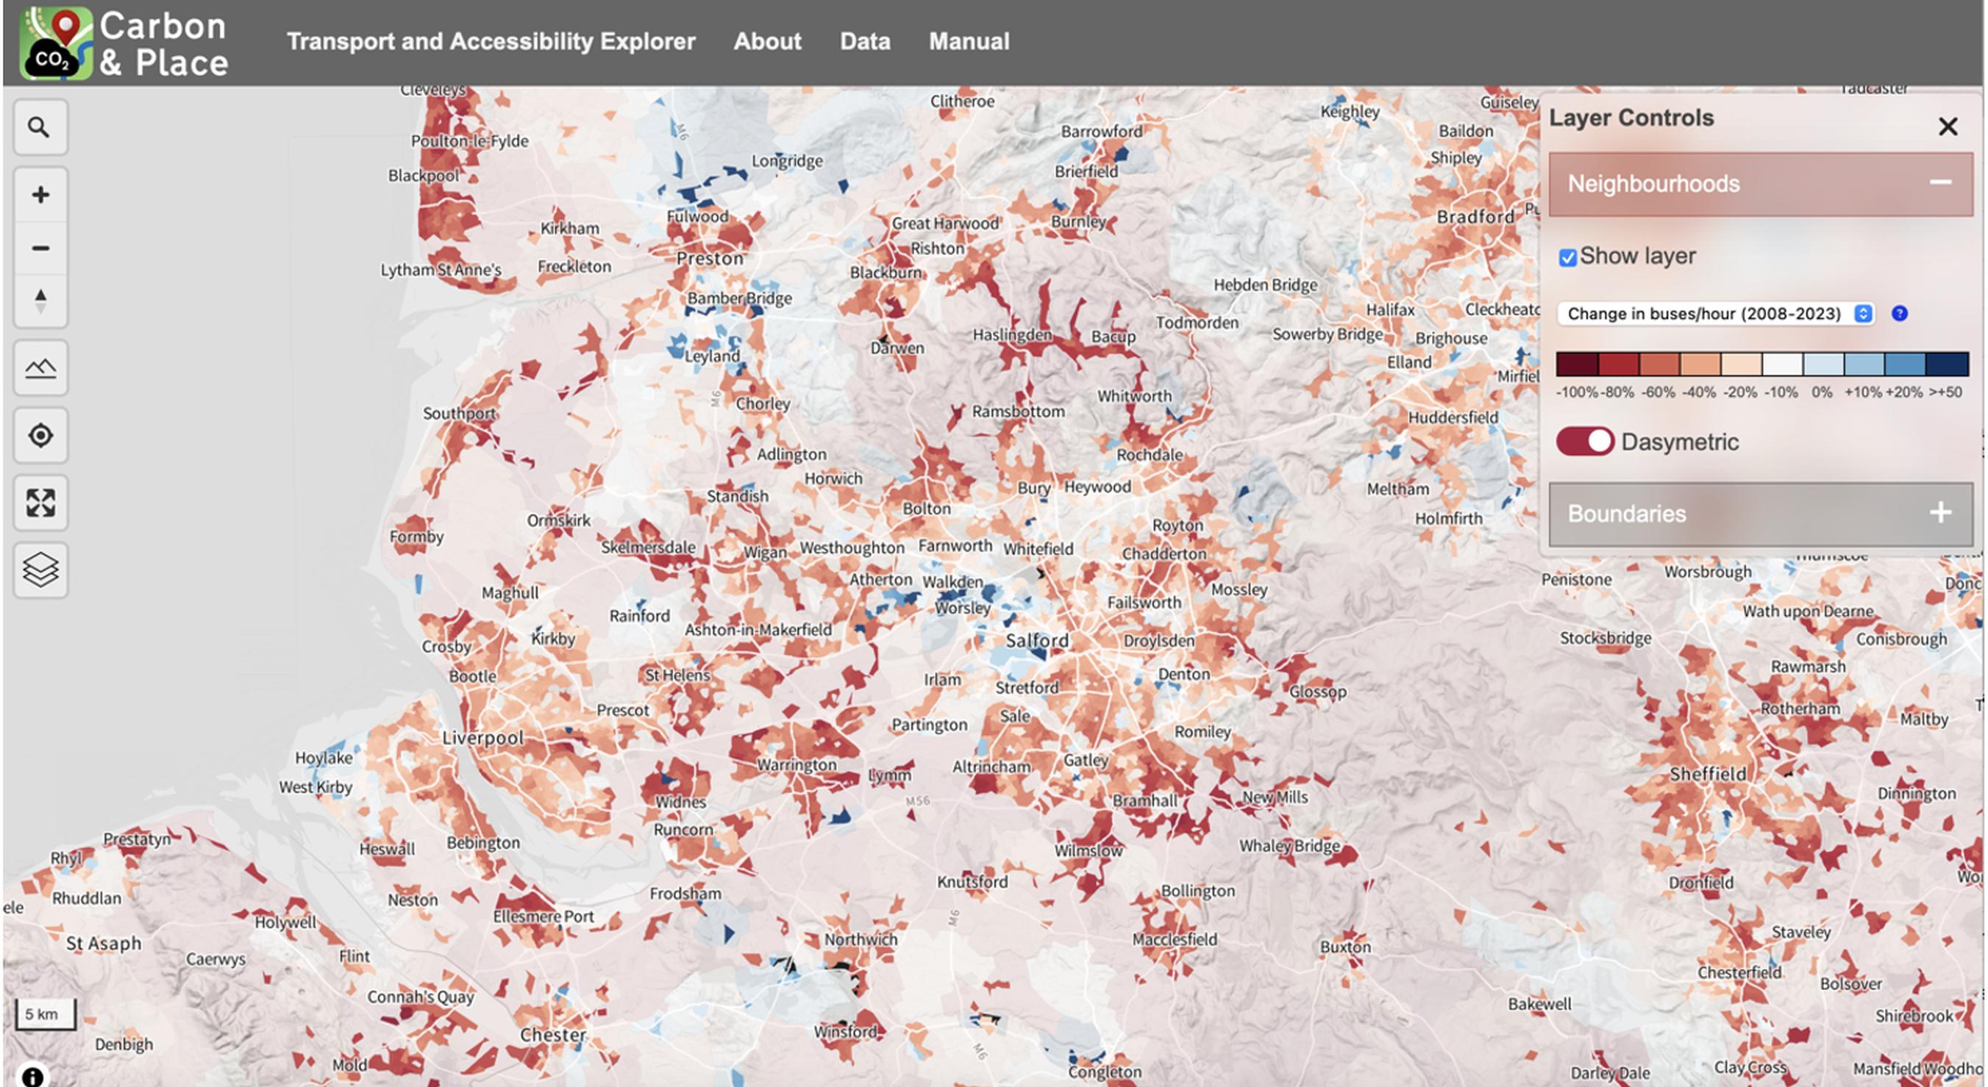Screen dimensions: 1988x1087
Task: Click the Carbon & Place logo
Action: point(125,43)
